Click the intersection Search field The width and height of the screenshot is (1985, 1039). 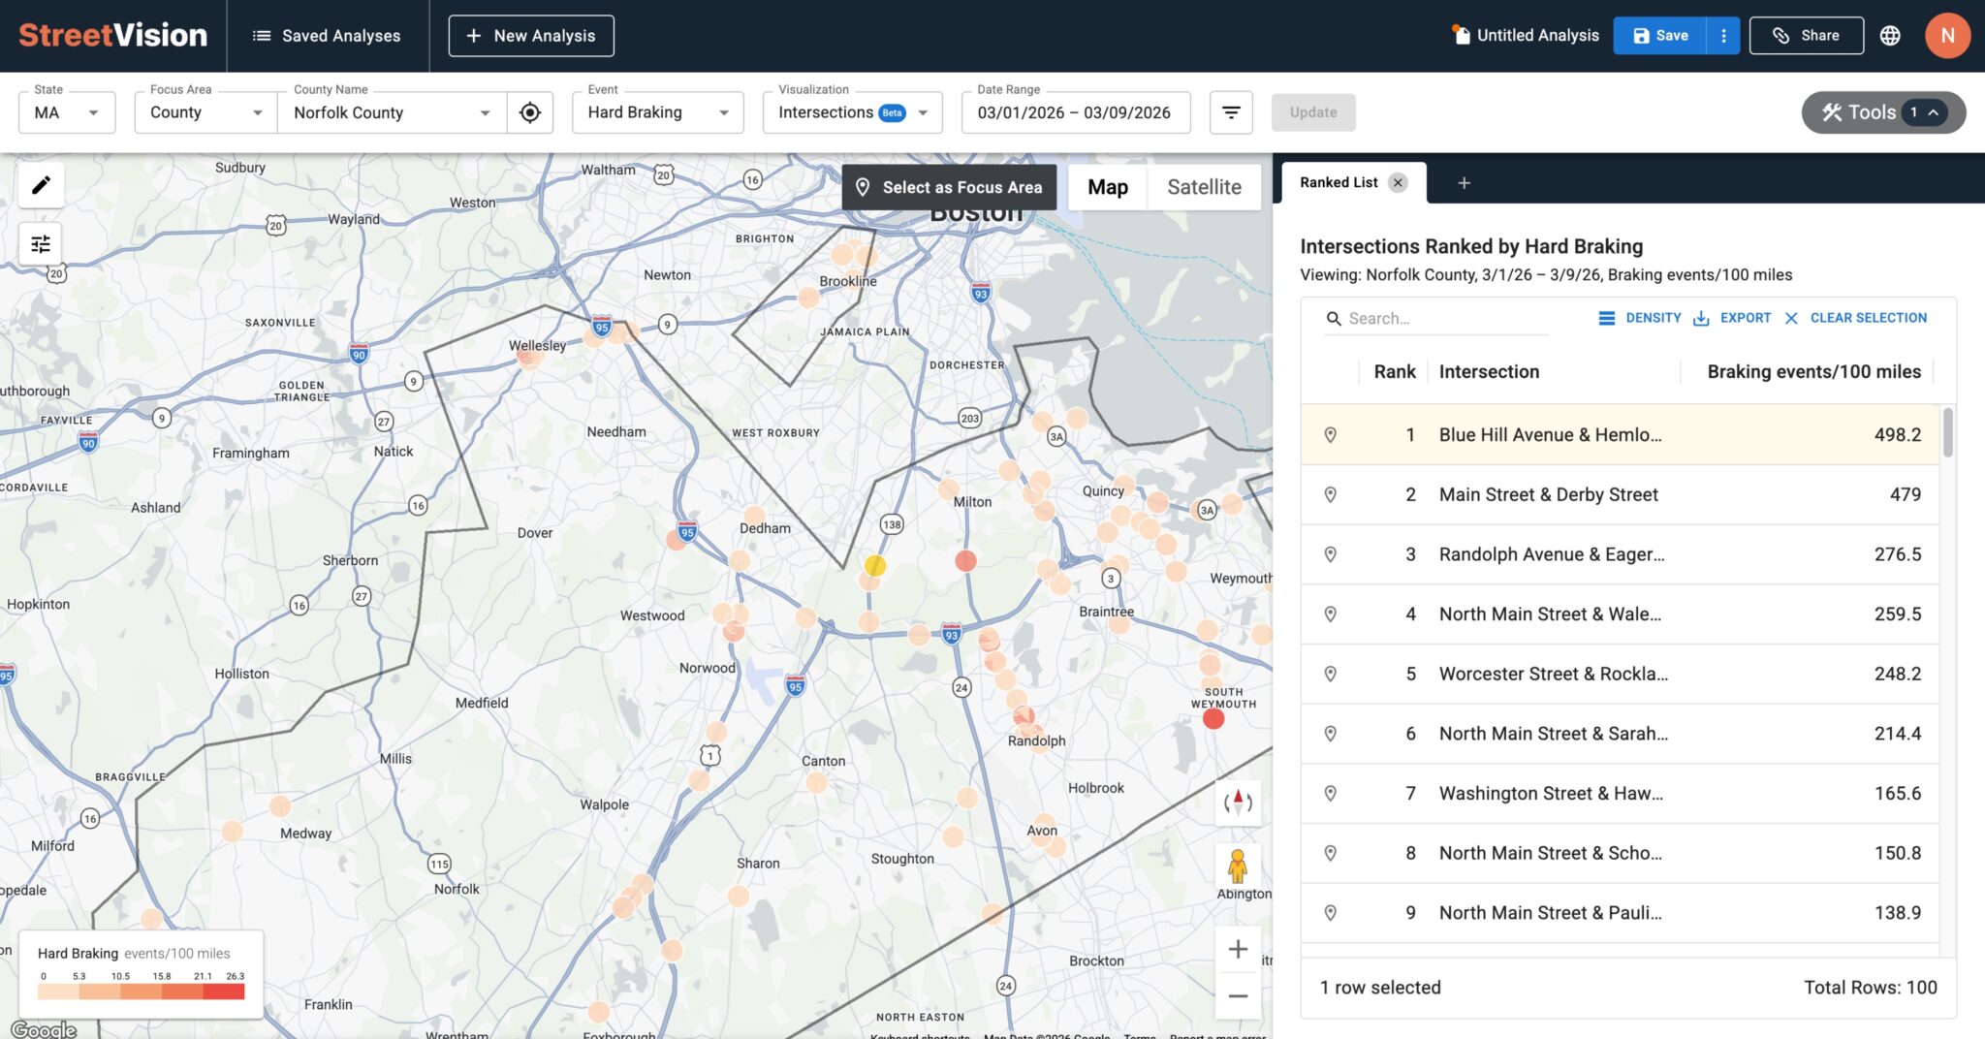(1444, 319)
